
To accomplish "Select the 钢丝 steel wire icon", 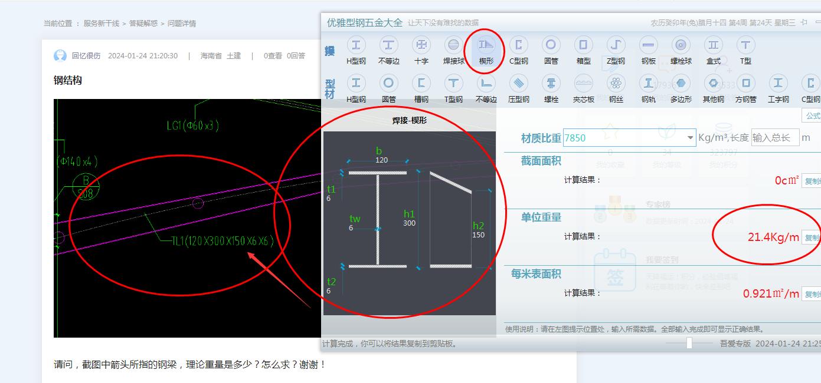I will pos(616,88).
